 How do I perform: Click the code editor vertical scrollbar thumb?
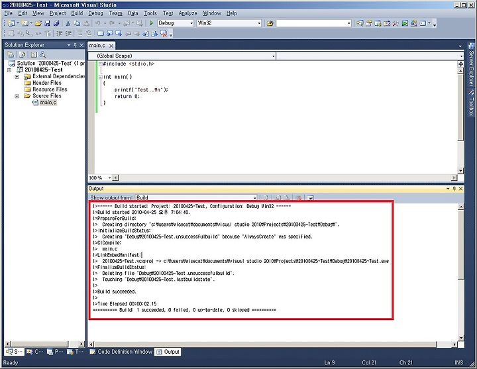(x=461, y=107)
